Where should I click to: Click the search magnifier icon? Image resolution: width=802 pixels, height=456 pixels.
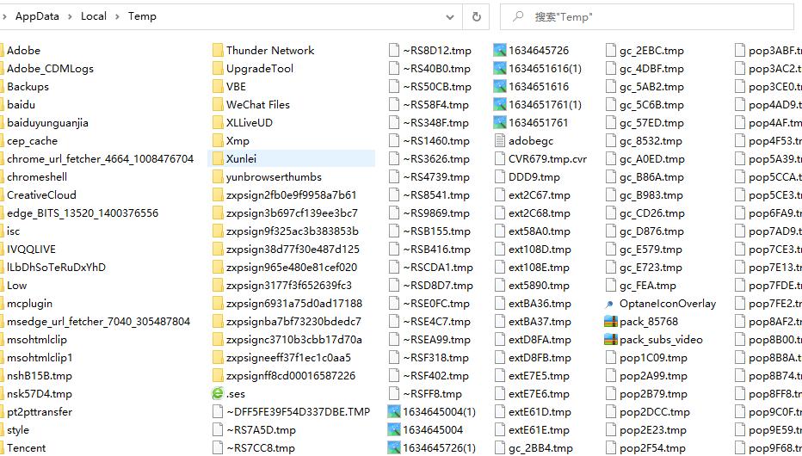tap(518, 16)
